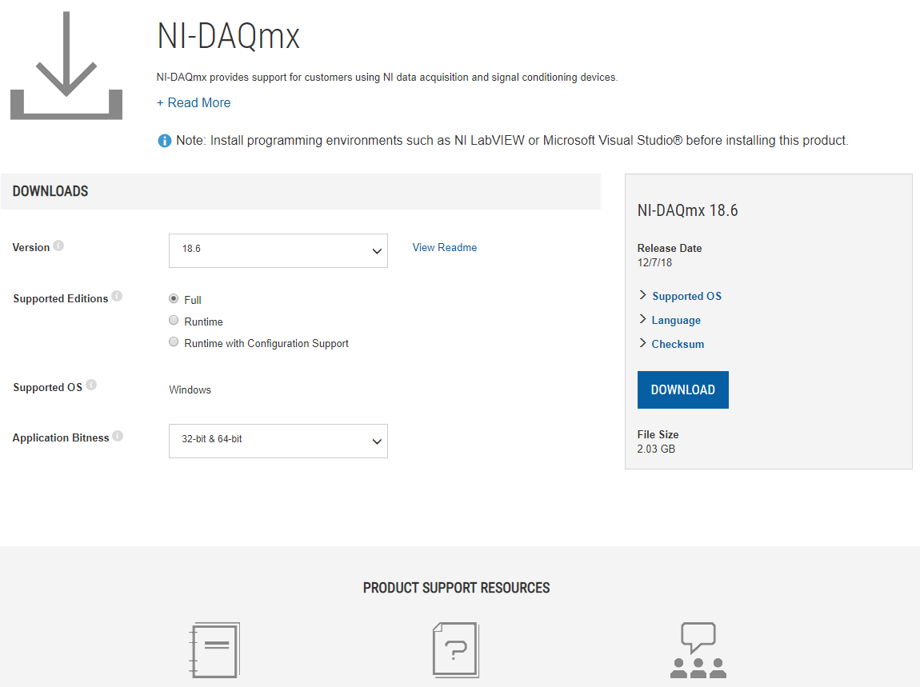Click the large download tray icon
This screenshot has width=920, height=687.
[x=66, y=66]
